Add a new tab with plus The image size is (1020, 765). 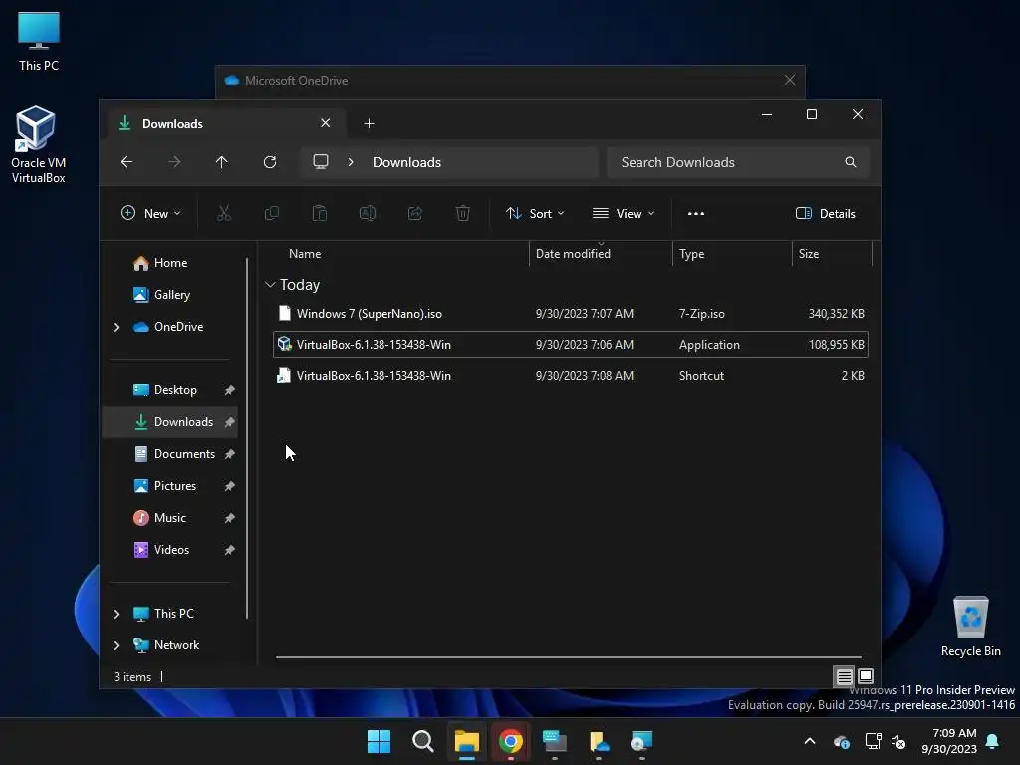tap(369, 123)
